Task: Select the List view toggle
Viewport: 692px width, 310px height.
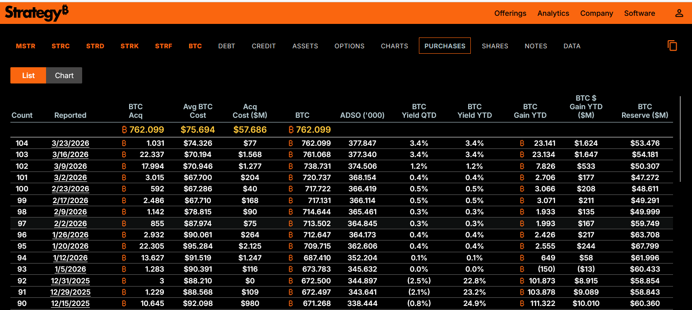Action: pyautogui.click(x=28, y=75)
